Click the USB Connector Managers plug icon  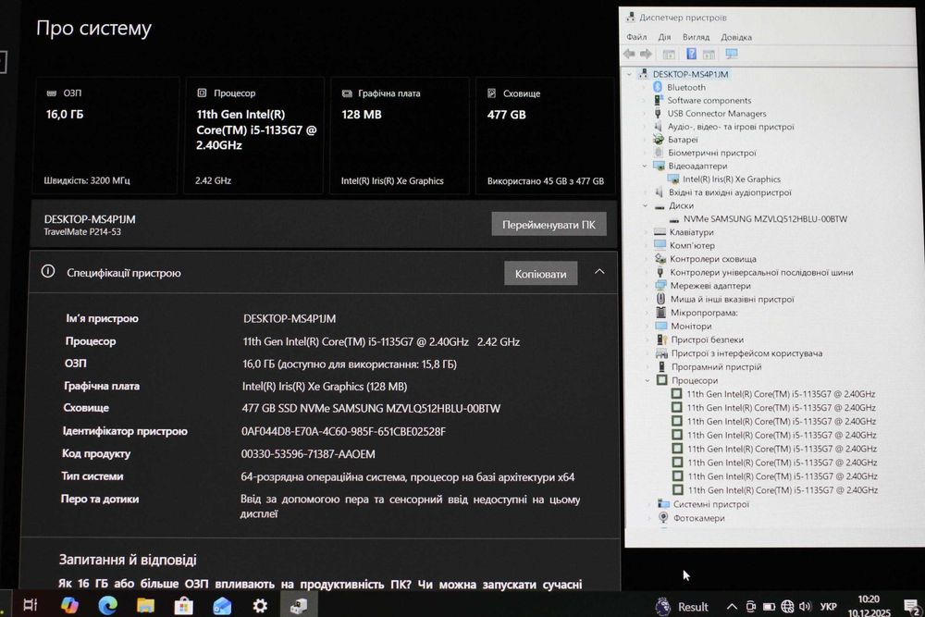coord(658,113)
